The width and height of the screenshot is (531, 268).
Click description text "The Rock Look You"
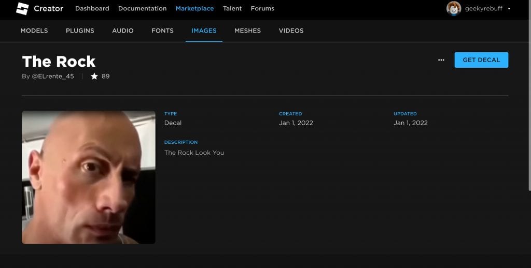click(x=194, y=153)
